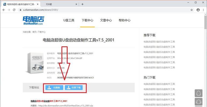The image size is (207, 107).
Task: Go back with the browser back arrow
Action: pyautogui.click(x=4, y=10)
